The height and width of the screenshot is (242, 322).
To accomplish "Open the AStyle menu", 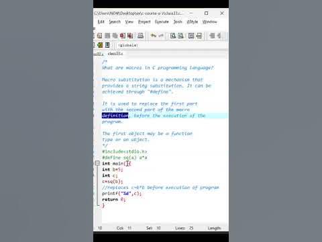I will 193,22.
